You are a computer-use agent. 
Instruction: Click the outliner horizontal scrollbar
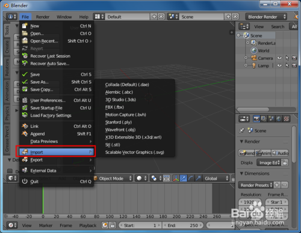pos(253,109)
